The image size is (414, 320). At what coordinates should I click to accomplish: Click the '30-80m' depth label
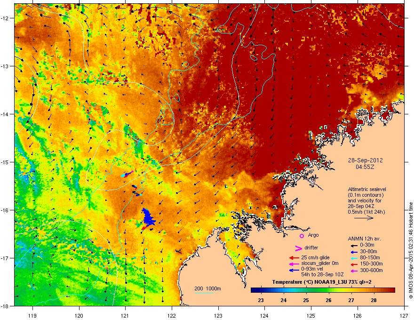(x=368, y=251)
